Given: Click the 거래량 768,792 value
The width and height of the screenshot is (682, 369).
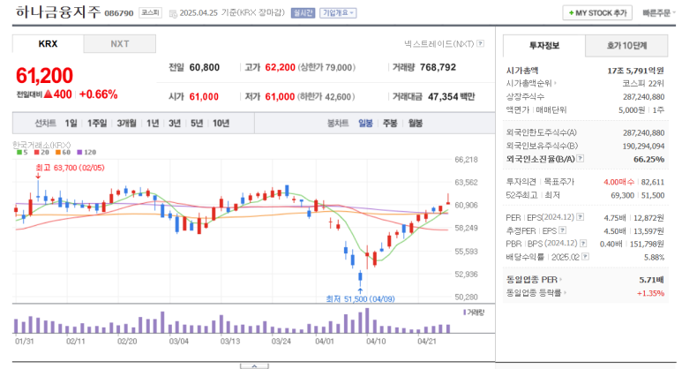Looking at the screenshot, I should pos(438,67).
